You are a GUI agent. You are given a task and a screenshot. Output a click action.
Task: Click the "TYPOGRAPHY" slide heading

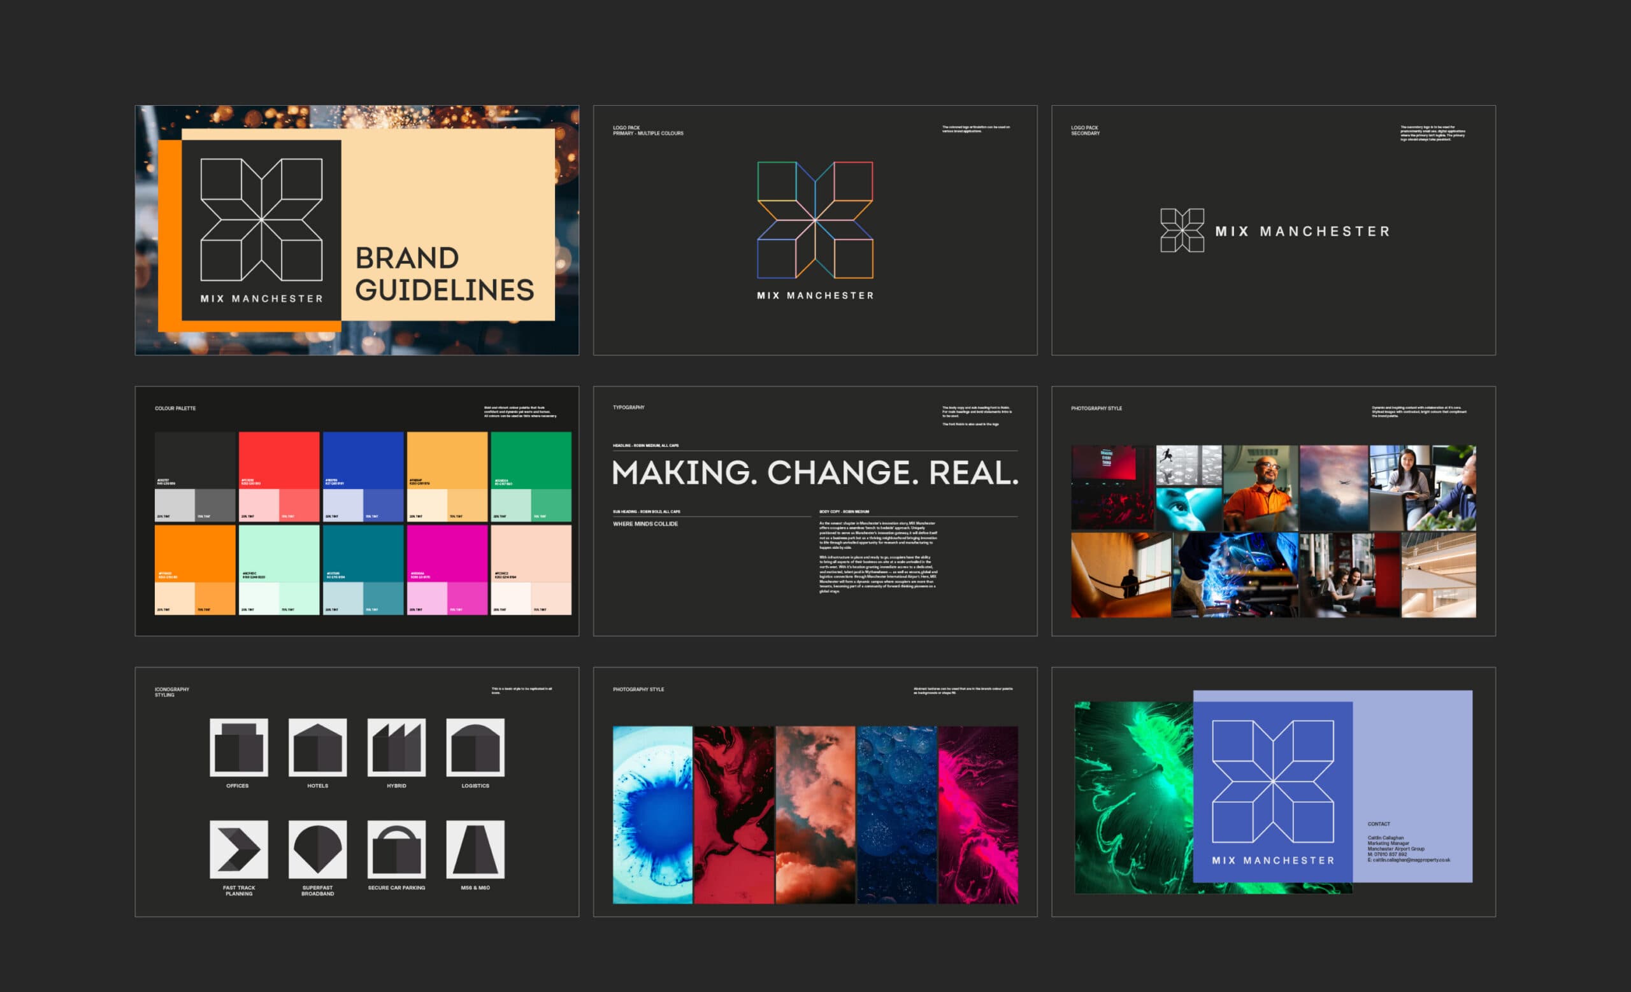pos(629,407)
